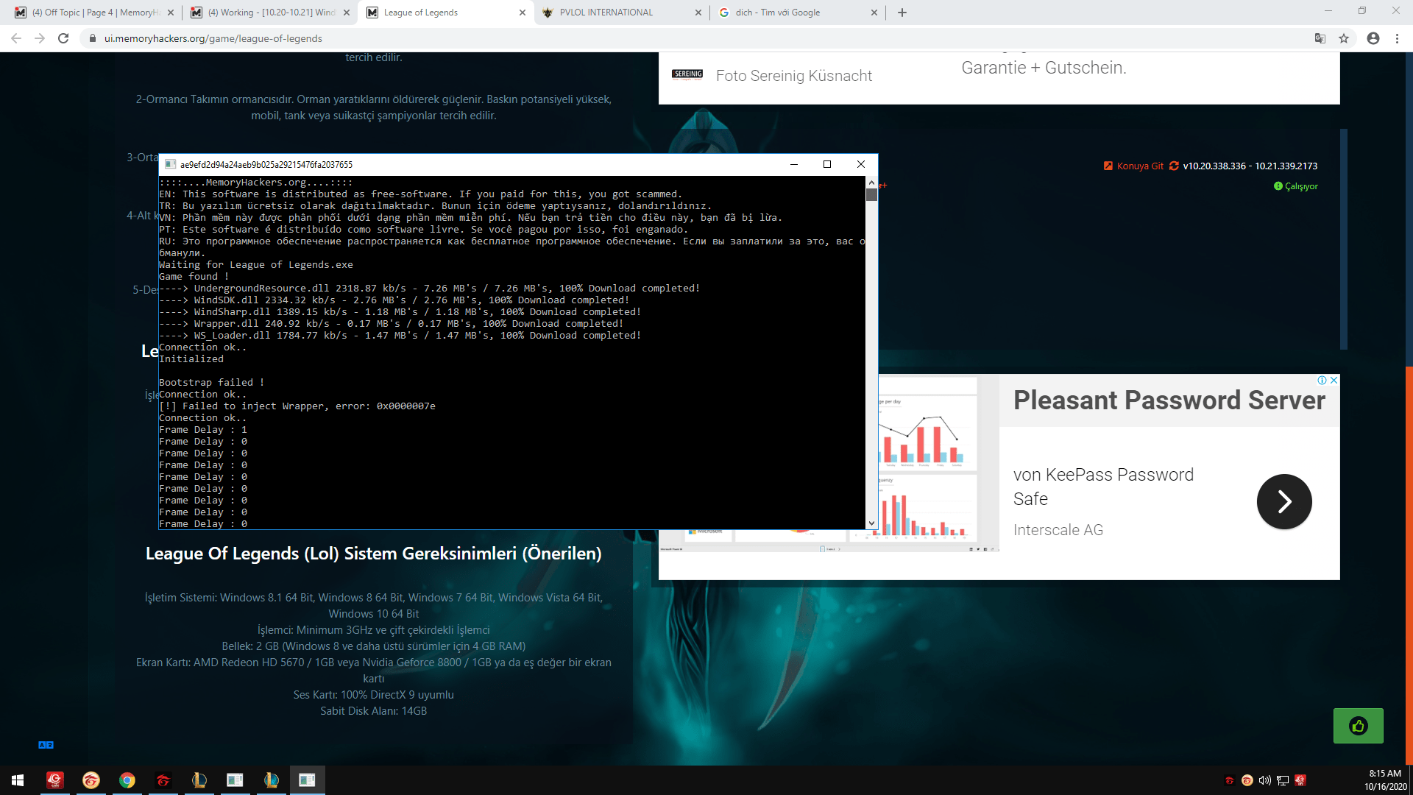Open the Chrome profile avatar
1413x795 pixels.
click(1373, 38)
